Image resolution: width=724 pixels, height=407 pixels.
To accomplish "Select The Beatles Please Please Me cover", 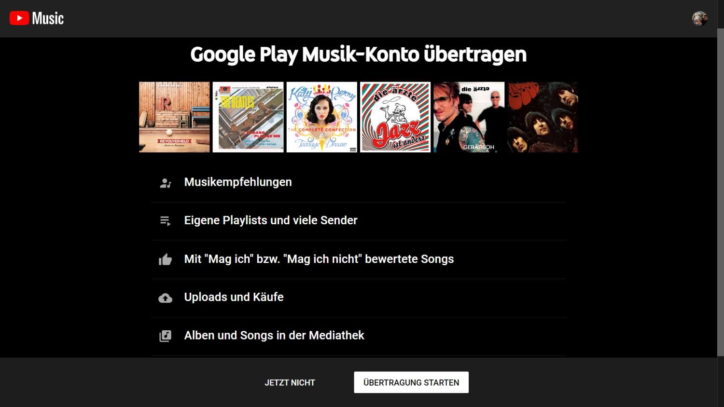I will tap(248, 117).
